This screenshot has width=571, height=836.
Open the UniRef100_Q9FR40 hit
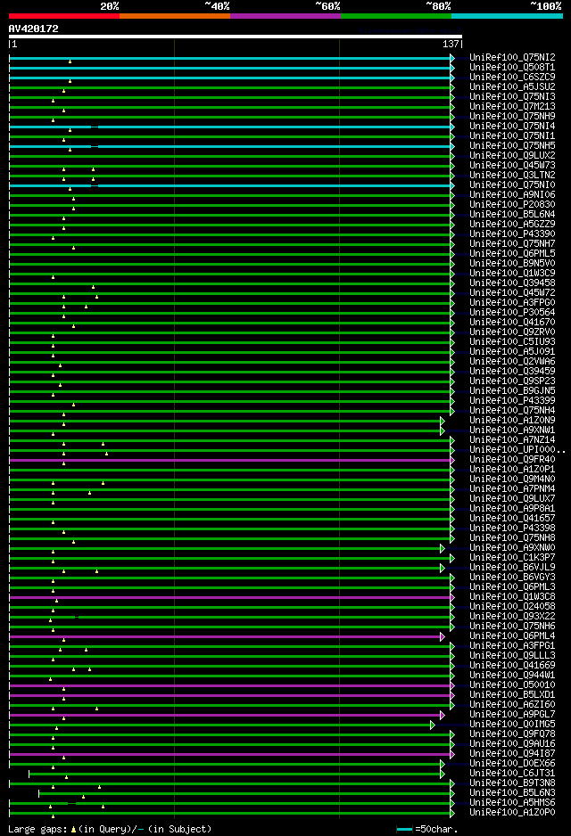[x=512, y=459]
